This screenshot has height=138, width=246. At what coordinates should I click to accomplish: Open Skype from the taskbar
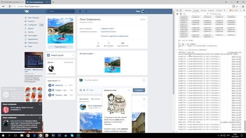(x=72, y=135)
